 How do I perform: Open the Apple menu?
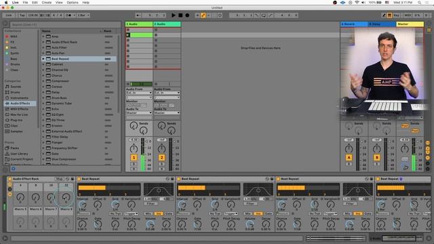coord(6,3)
